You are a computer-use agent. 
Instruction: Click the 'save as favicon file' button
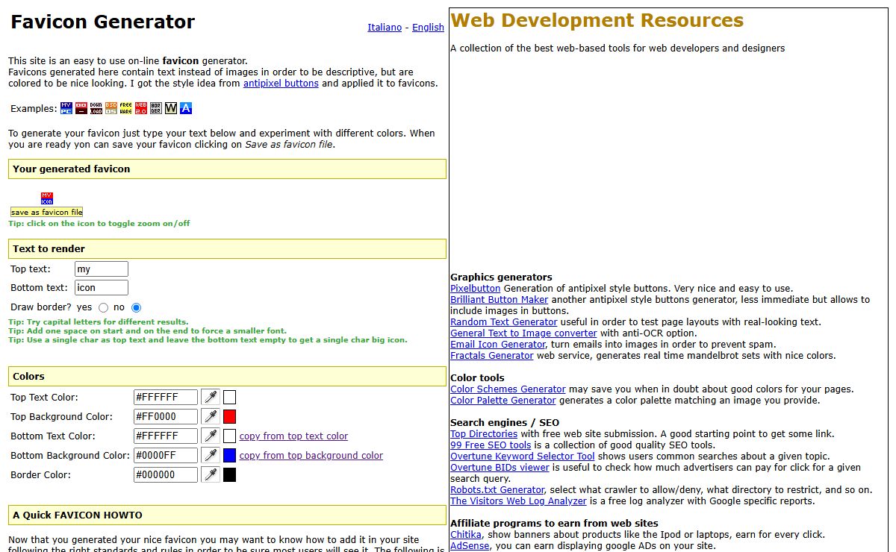46,212
